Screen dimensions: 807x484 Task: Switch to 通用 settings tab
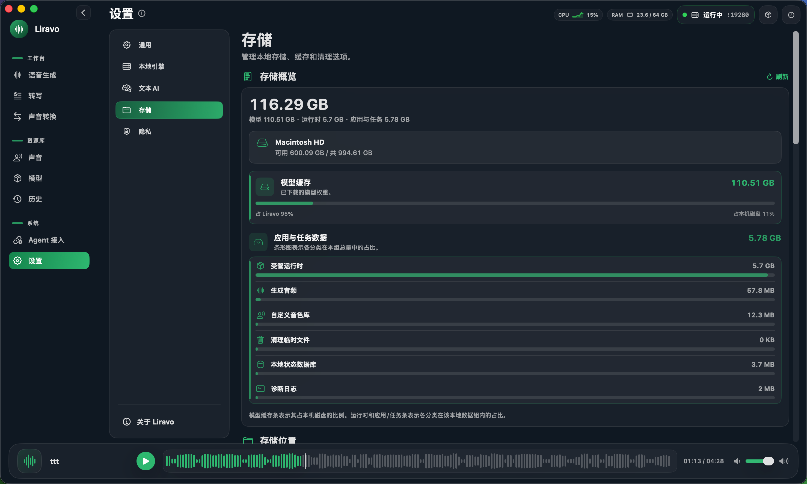pyautogui.click(x=169, y=45)
